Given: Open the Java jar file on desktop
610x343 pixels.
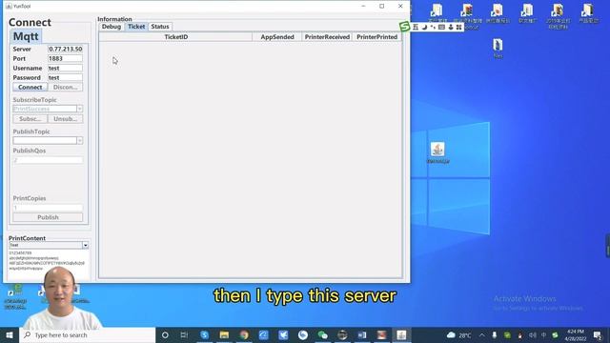Looking at the screenshot, I should (437, 152).
